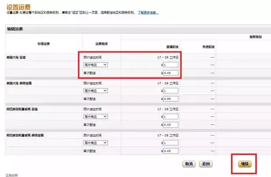Open 每件商品 dropdown for 阿拉斯加和夏威夷 街道
The width and height of the screenshot is (271, 177).
96,116
